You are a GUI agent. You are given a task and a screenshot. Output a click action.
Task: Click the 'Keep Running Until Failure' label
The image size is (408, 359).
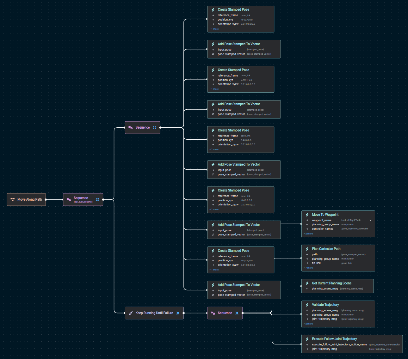coord(154,313)
